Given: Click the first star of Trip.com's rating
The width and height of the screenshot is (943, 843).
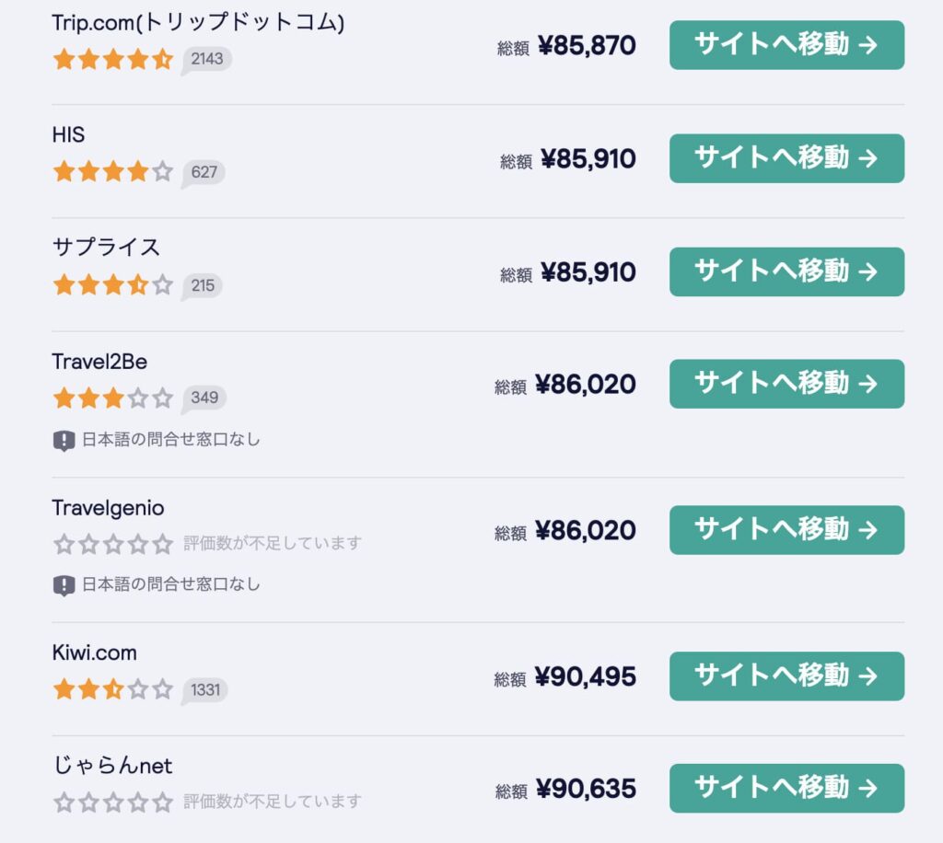Looking at the screenshot, I should (63, 59).
